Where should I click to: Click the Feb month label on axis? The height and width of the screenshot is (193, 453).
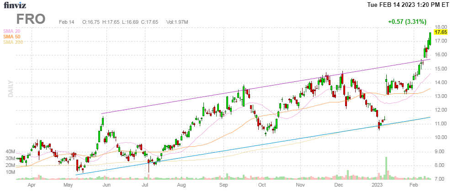click(x=414, y=185)
